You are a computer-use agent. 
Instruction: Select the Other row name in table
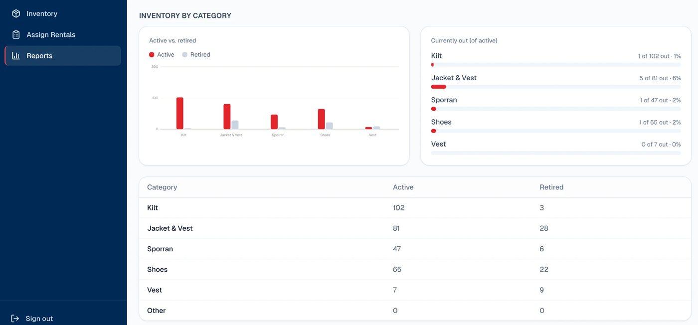(157, 311)
